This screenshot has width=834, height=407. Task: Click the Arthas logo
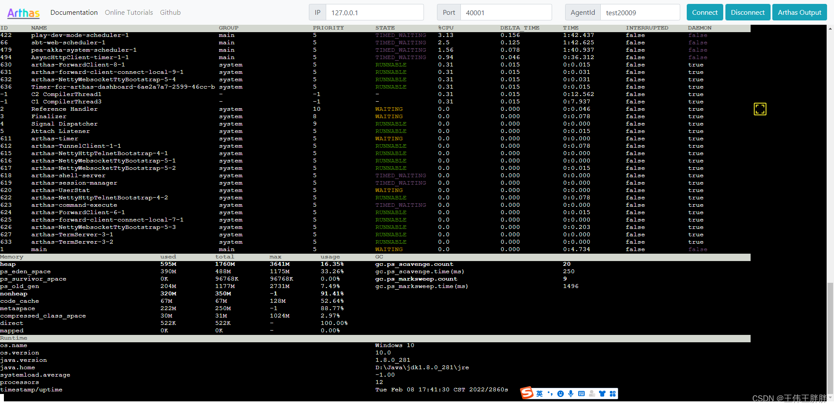(23, 13)
